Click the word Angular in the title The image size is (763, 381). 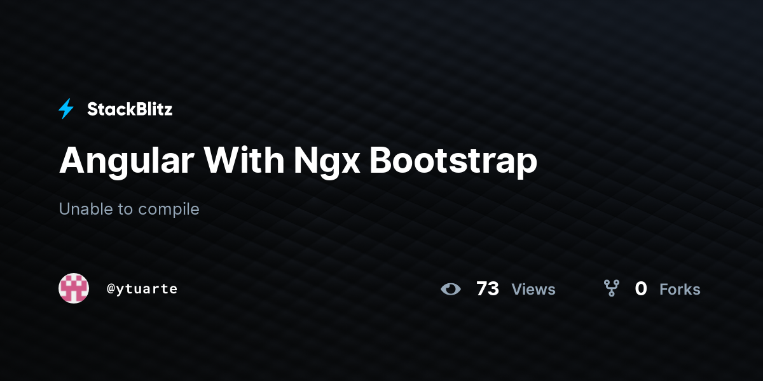(127, 161)
